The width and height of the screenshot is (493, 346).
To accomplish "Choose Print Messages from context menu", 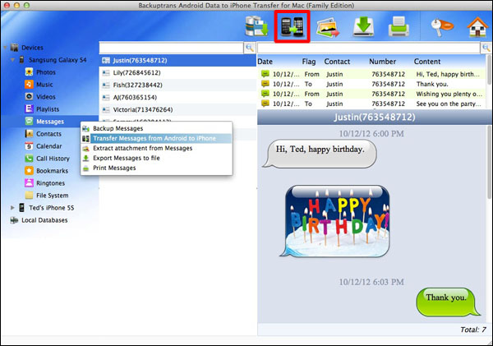I will tap(157, 168).
